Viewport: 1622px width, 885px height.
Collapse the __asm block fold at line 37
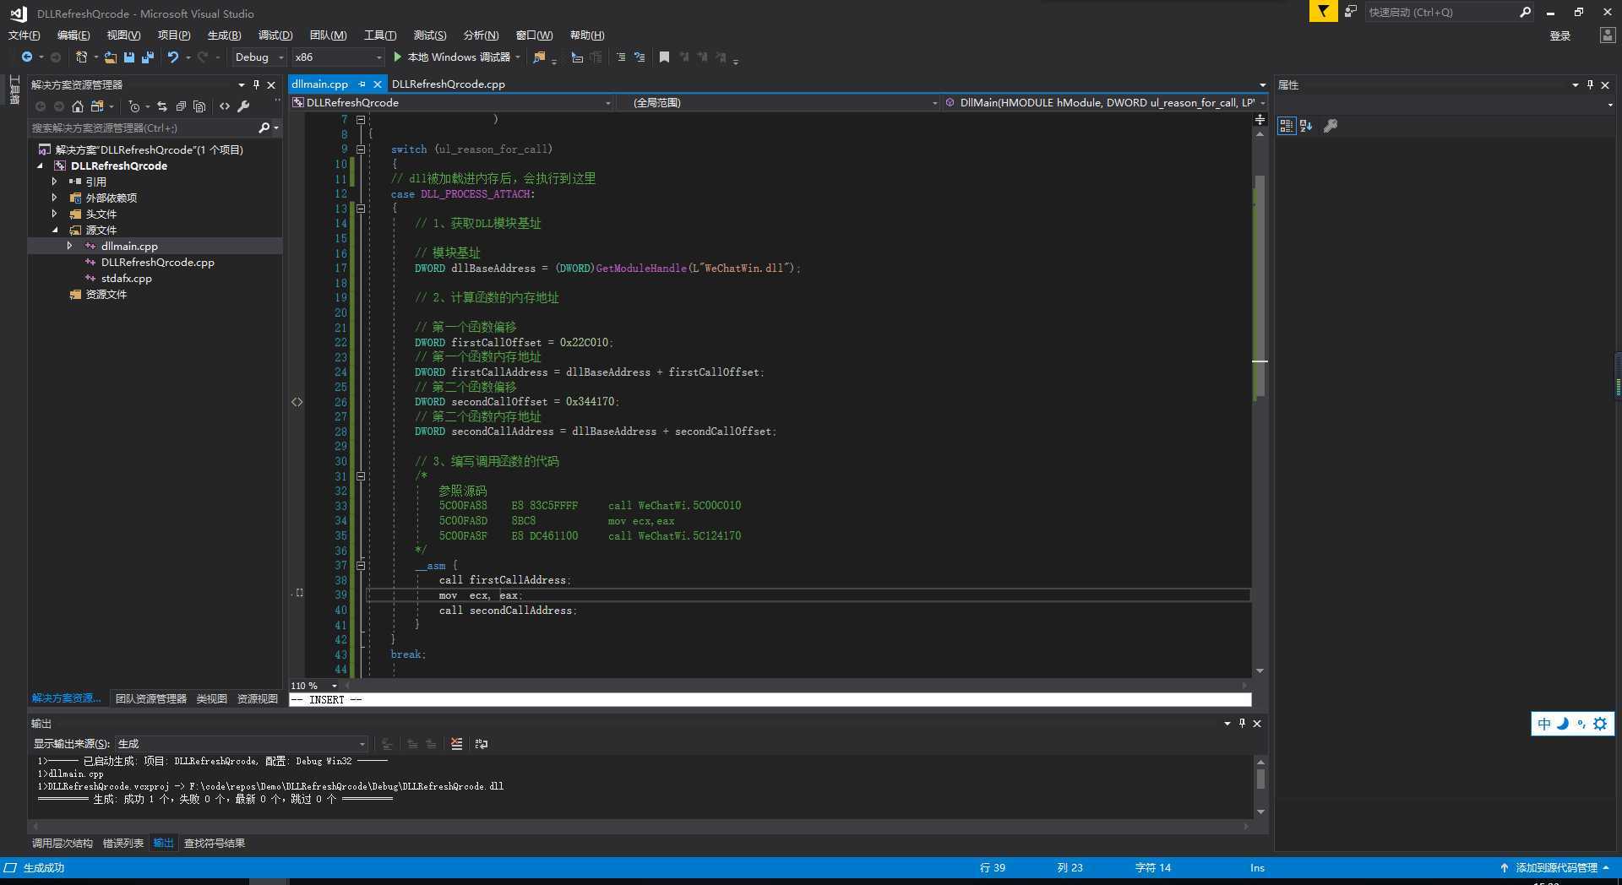point(361,566)
